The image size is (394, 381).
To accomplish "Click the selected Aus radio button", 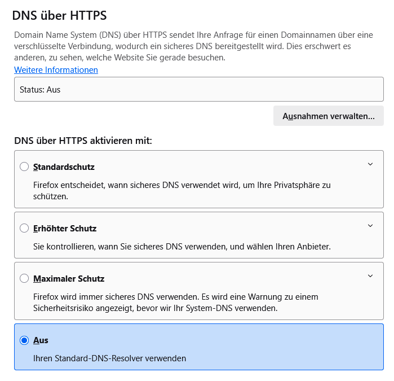I will (24, 340).
